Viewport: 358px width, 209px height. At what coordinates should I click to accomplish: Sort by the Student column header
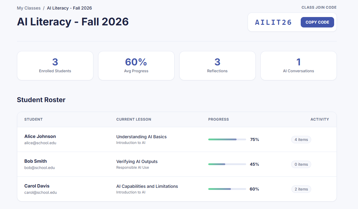point(33,119)
